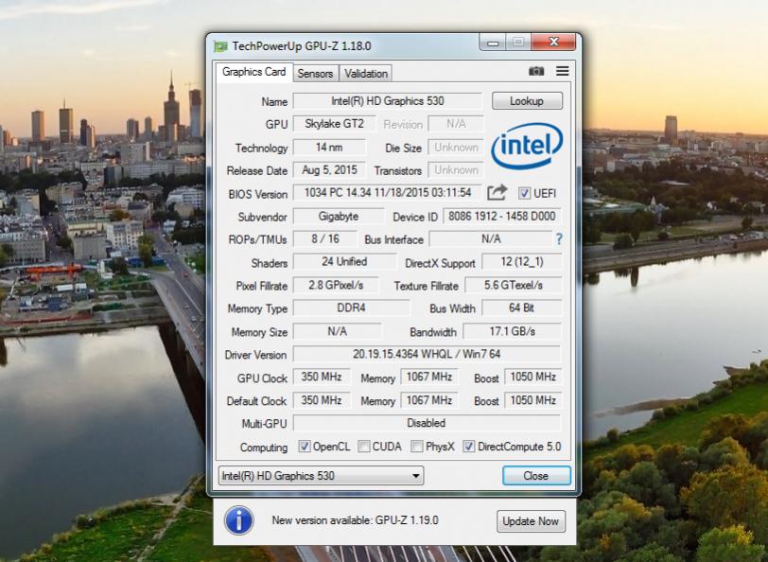768x562 pixels.
Task: Click the BIOS share export icon
Action: pyautogui.click(x=497, y=193)
